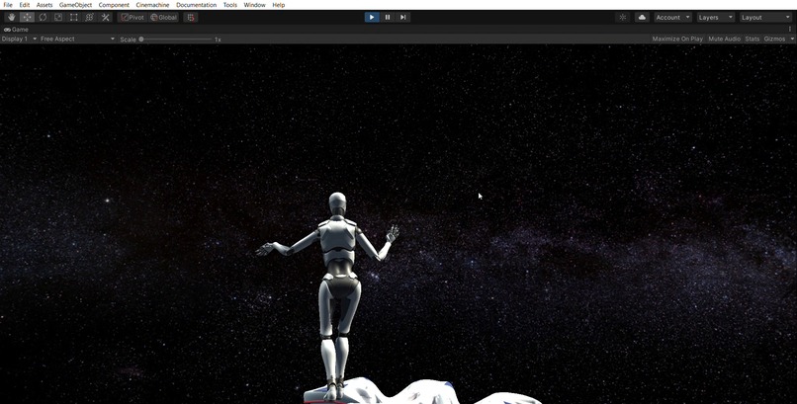Open the Assets menu
The width and height of the screenshot is (797, 404).
coord(44,5)
